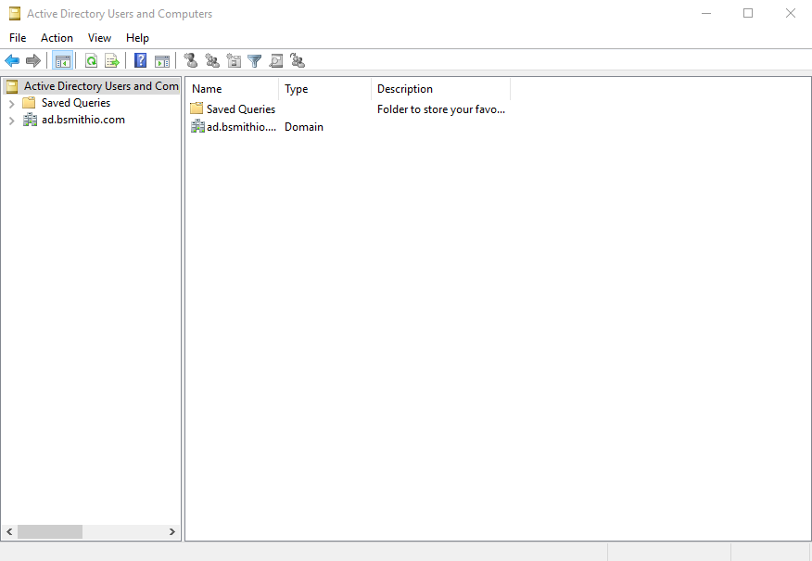Click the app icon in the title bar
The image size is (812, 561).
click(15, 14)
